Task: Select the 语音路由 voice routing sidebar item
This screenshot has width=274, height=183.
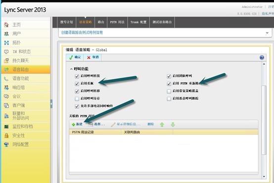Action: click(x=26, y=69)
